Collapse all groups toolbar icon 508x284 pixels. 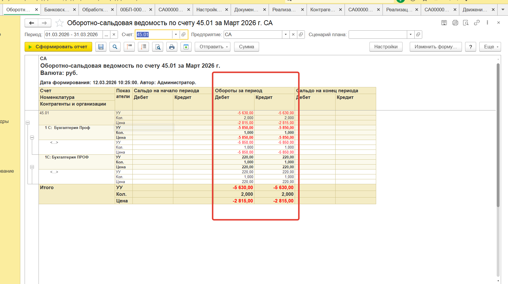tap(129, 47)
